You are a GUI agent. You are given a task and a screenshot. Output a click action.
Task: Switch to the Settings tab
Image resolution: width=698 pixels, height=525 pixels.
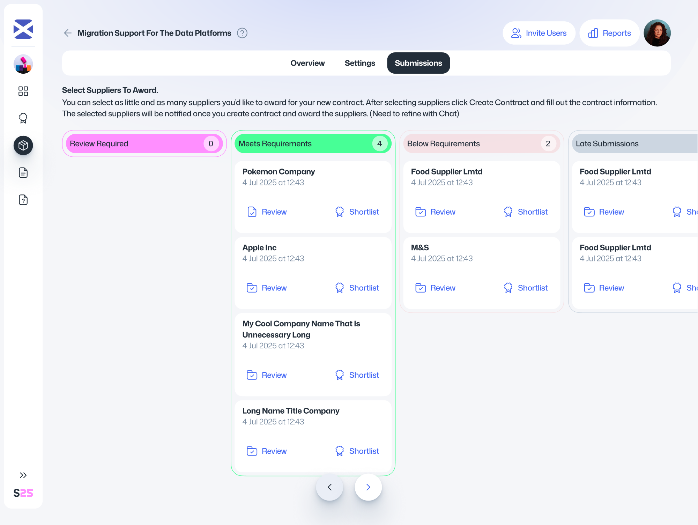point(359,63)
